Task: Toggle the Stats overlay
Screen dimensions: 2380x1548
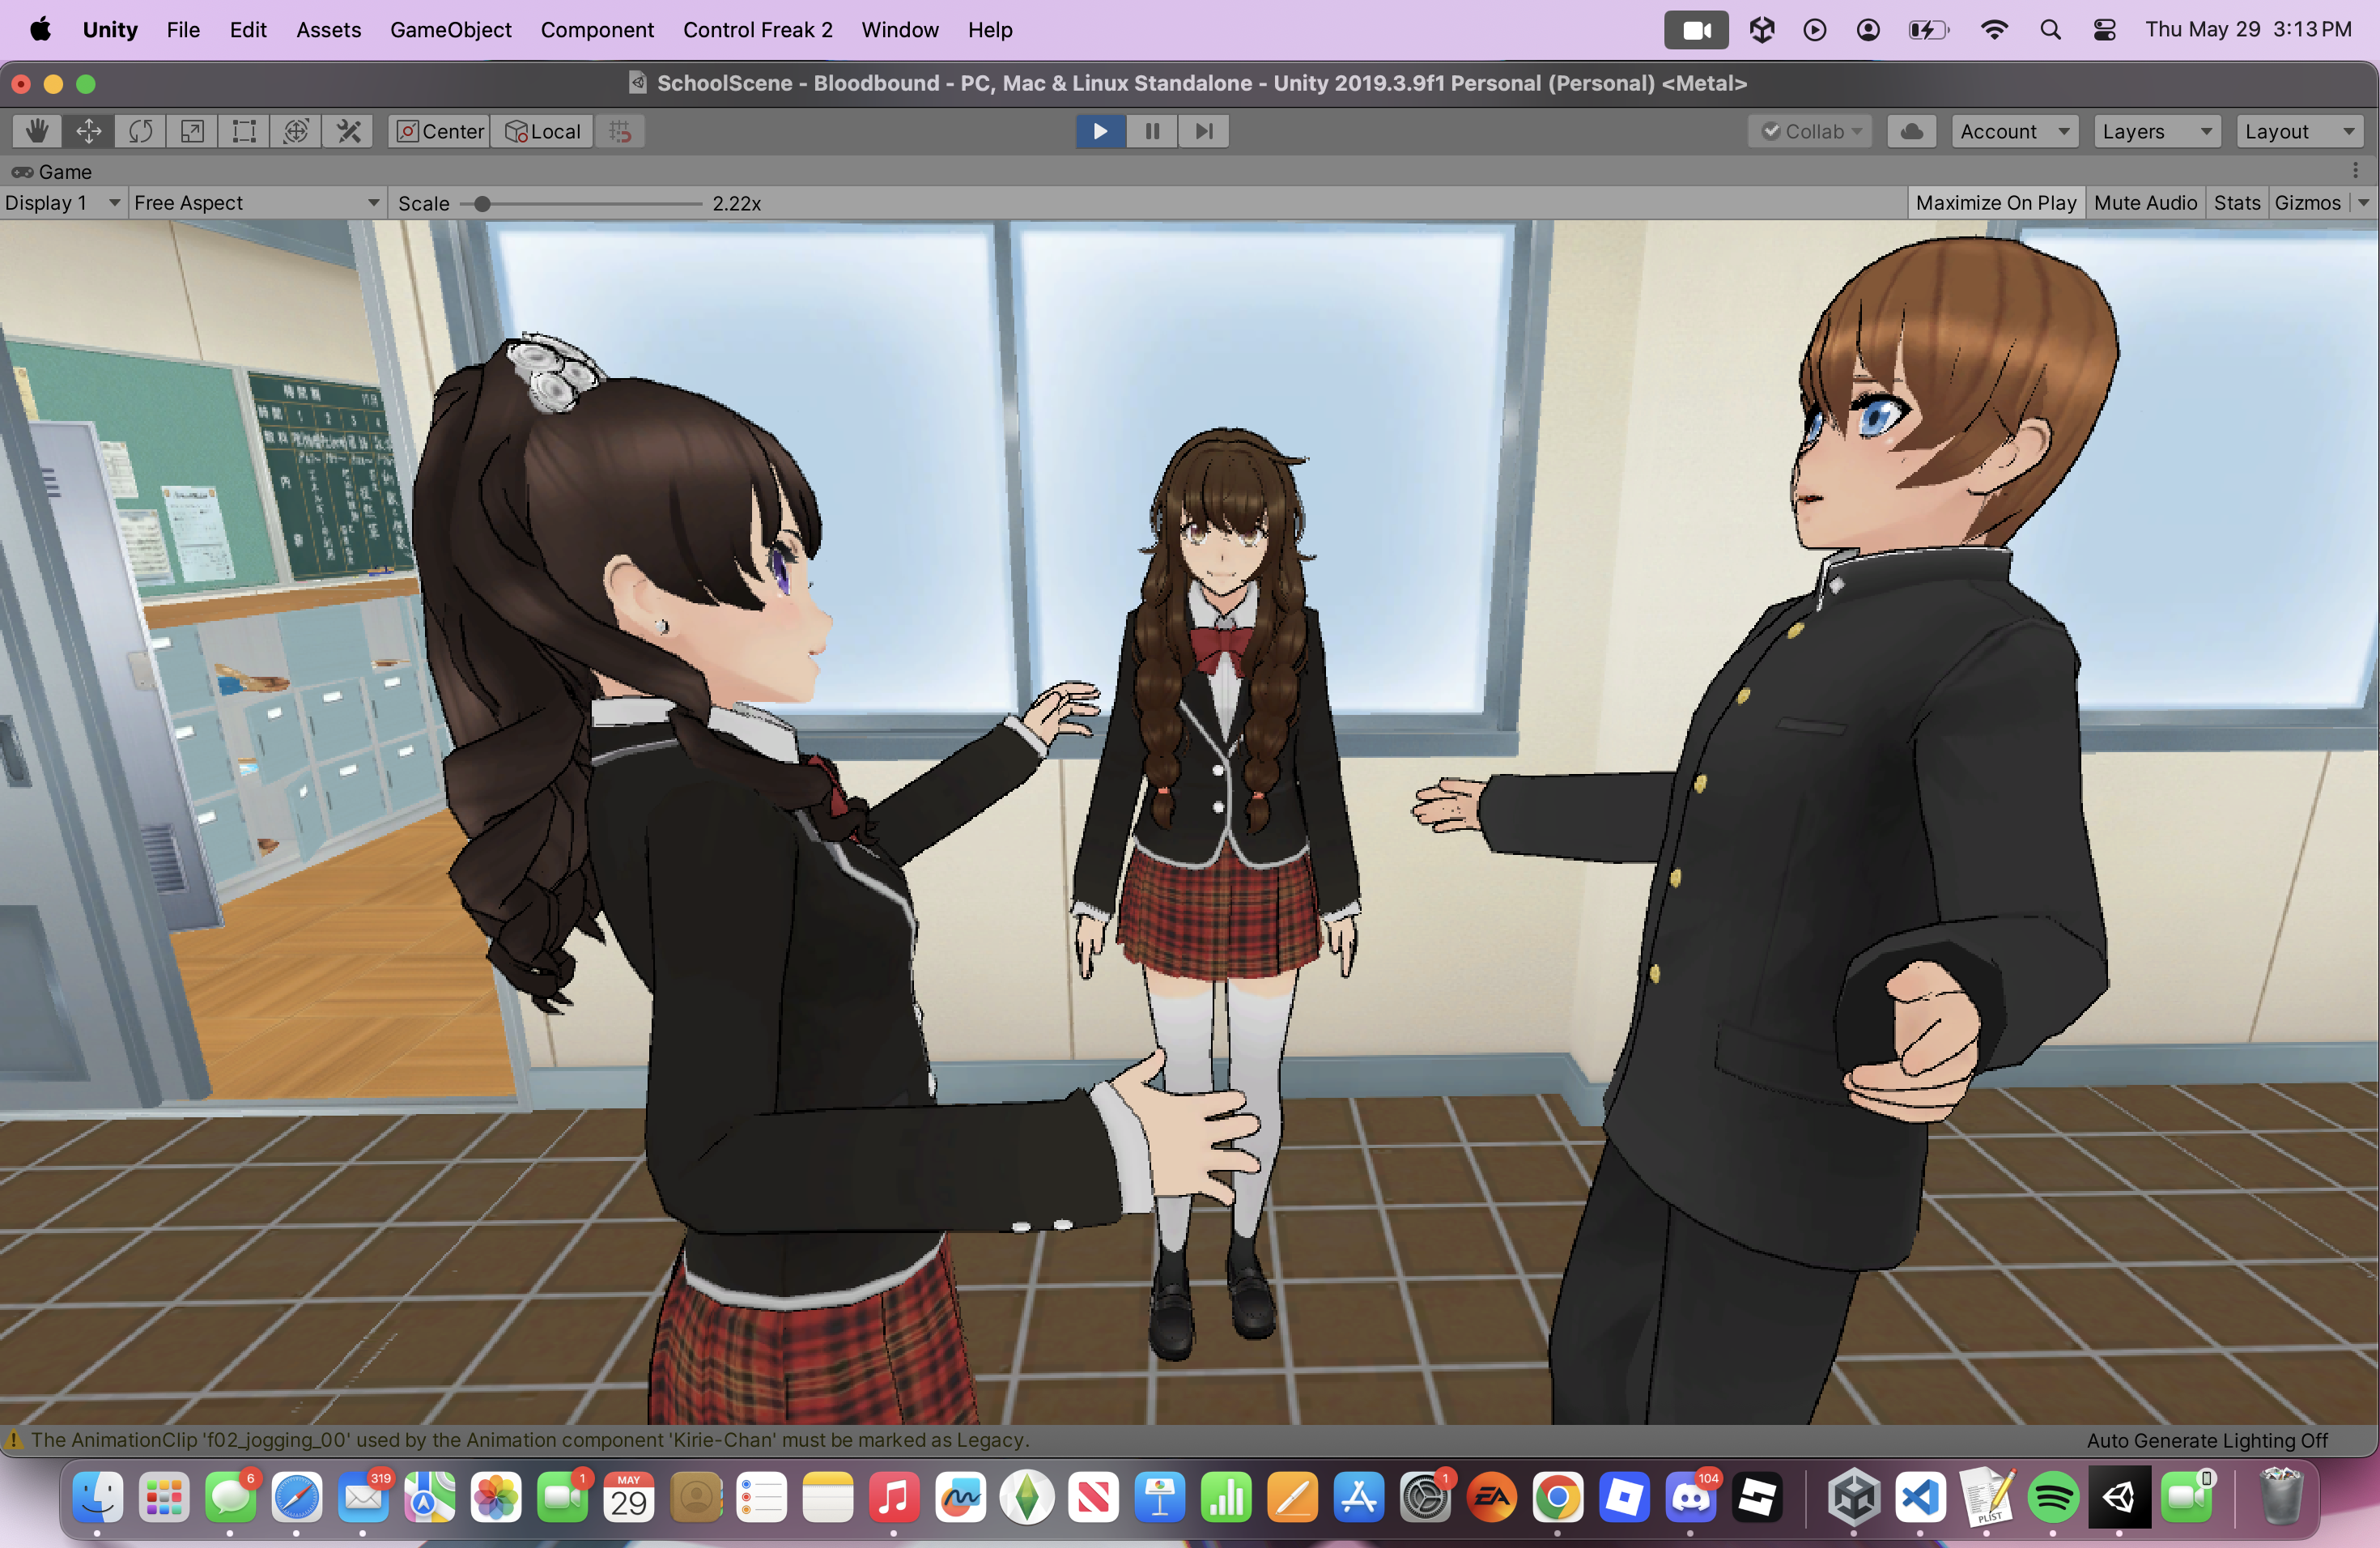Action: click(2237, 203)
